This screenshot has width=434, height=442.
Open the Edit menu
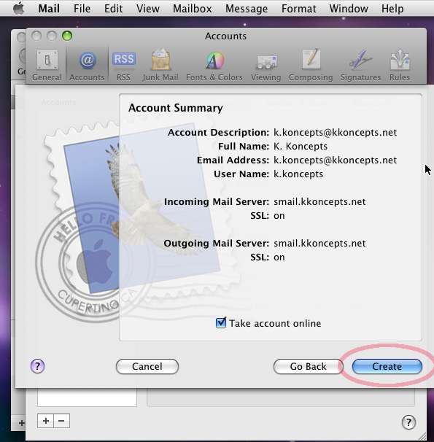coord(113,9)
